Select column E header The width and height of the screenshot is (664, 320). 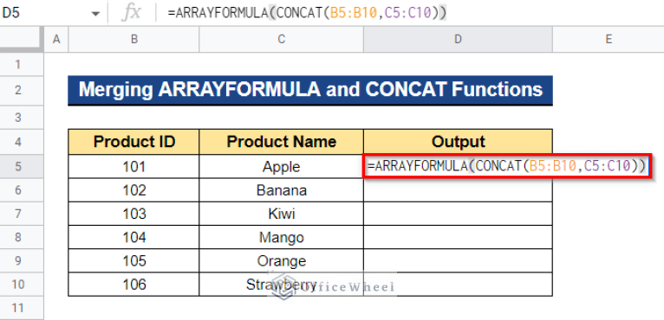coord(609,39)
